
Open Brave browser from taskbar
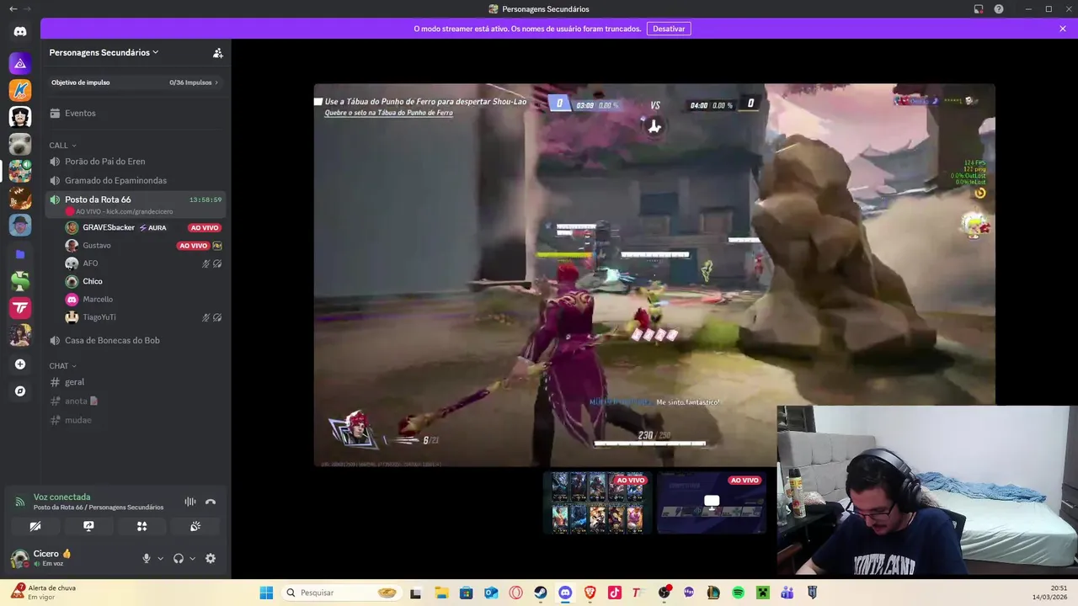[590, 593]
